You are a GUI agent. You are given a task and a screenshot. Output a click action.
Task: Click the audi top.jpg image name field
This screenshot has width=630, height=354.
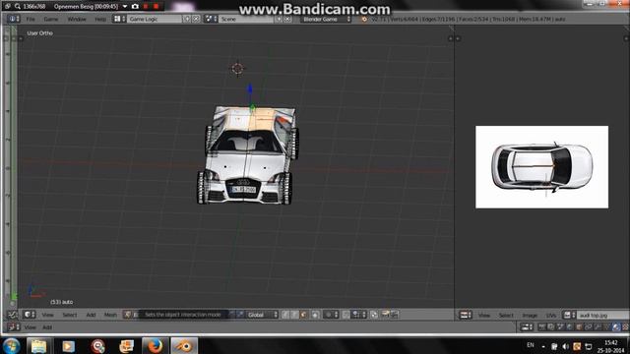click(x=602, y=315)
